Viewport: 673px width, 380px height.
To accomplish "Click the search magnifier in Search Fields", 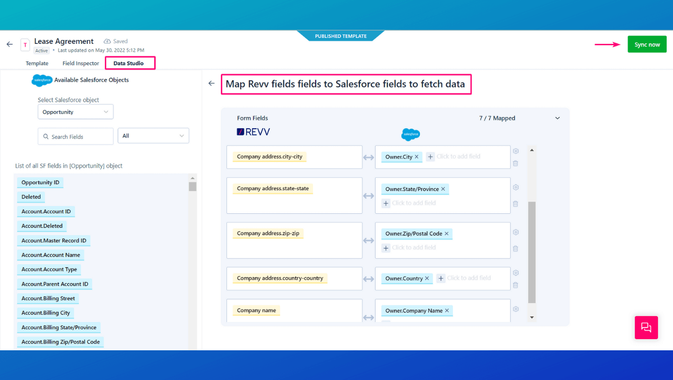I will [x=46, y=137].
